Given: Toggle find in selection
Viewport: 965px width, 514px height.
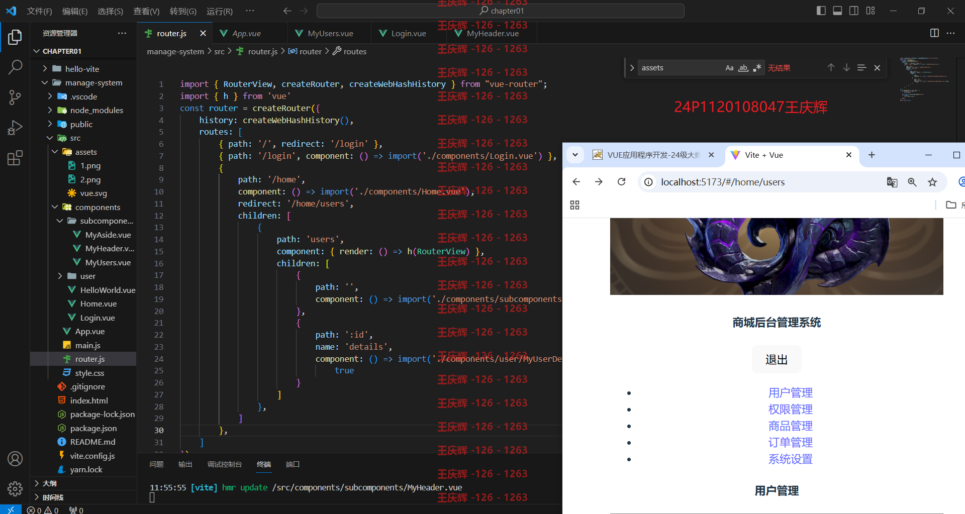Looking at the screenshot, I should pyautogui.click(x=861, y=67).
